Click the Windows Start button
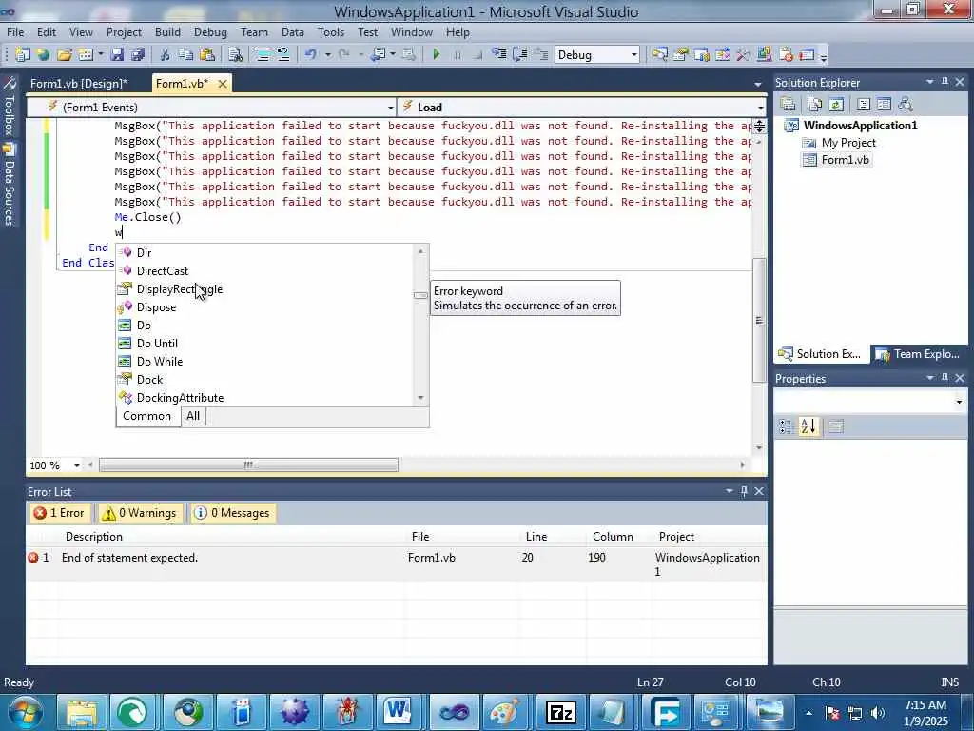Screen dimensions: 974x731 pyautogui.click(x=25, y=711)
